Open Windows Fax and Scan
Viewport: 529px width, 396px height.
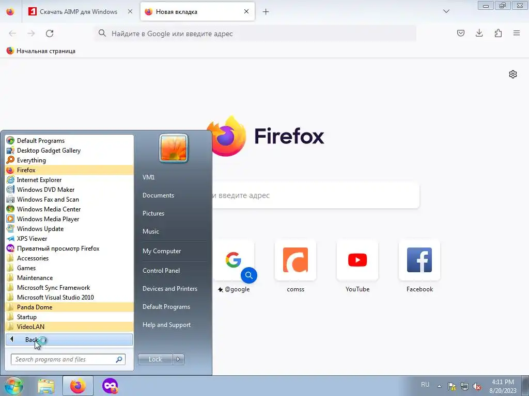click(69, 200)
